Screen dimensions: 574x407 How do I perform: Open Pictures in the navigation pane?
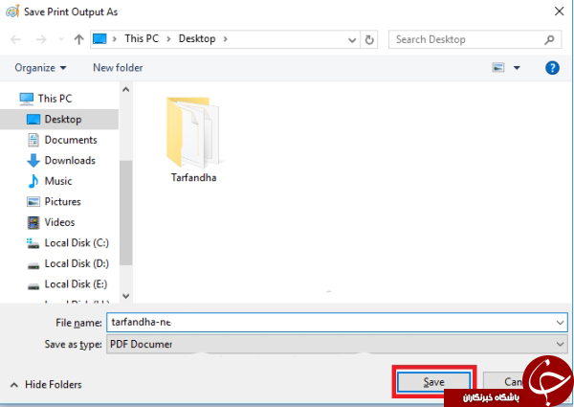62,201
